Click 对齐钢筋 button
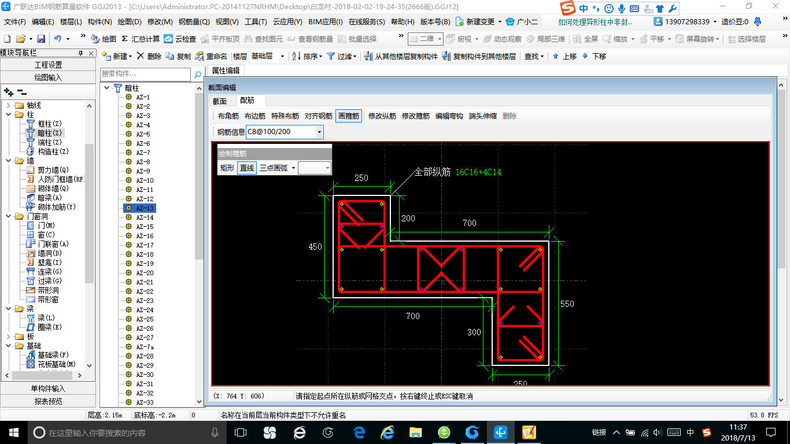The image size is (790, 444). pyautogui.click(x=319, y=116)
